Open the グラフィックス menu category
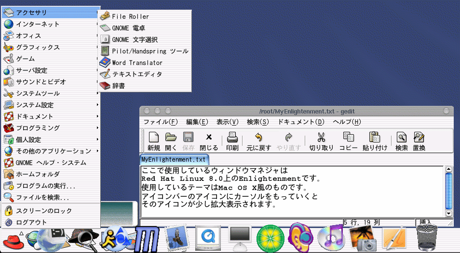 click(x=51, y=47)
